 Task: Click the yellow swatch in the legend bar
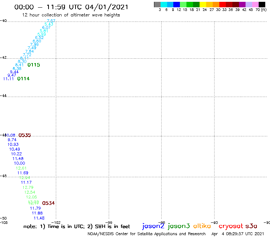coord(203,4)
